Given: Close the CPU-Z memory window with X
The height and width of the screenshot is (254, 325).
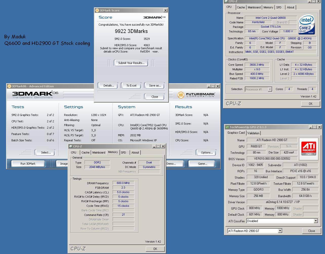Looking at the screenshot, I should coord(163,146).
